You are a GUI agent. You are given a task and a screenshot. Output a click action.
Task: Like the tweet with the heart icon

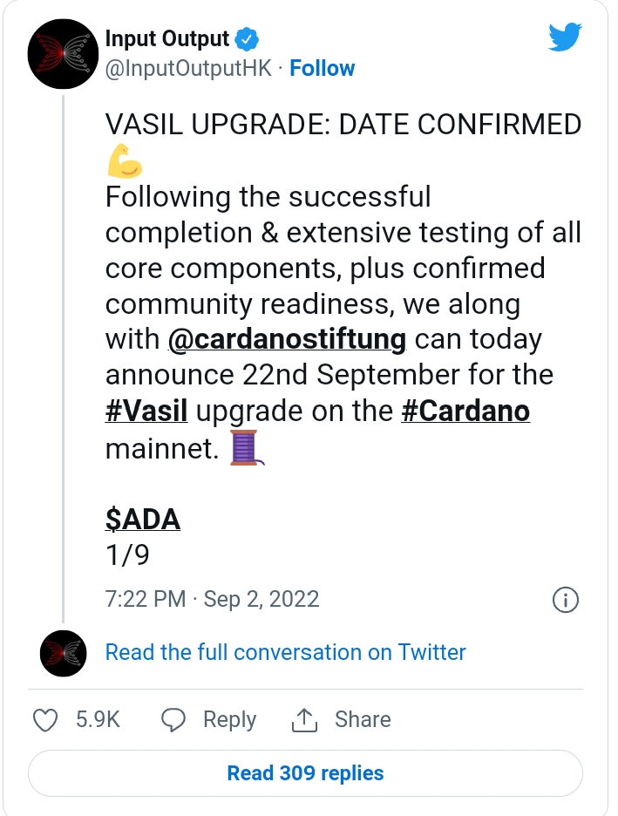(x=45, y=720)
